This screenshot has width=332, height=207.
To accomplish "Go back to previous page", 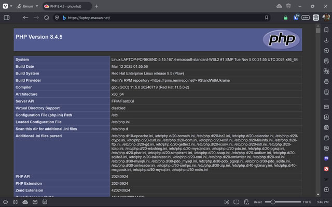I will [x=25, y=17].
